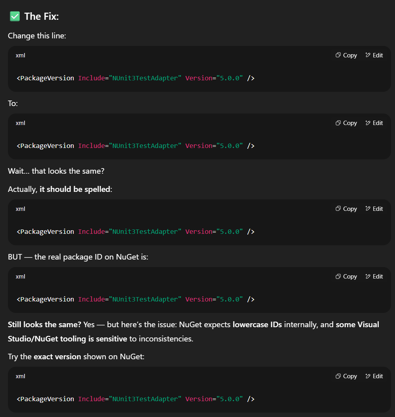Viewport: 395px width, 417px height.
Task: Click copy icon in the 'real package ID' code block
Action: pos(338,276)
